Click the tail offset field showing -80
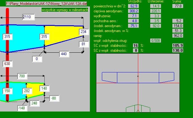Viewport: 193px width, 118px height. 54,98
